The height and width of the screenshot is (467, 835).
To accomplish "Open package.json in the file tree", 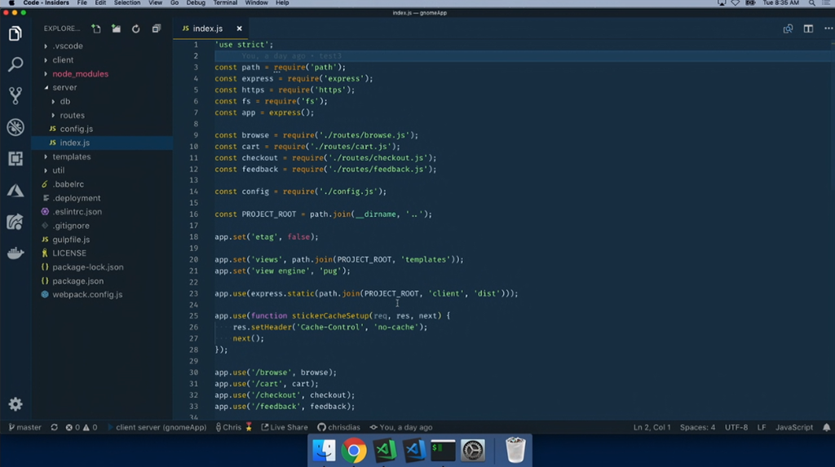I will [77, 281].
